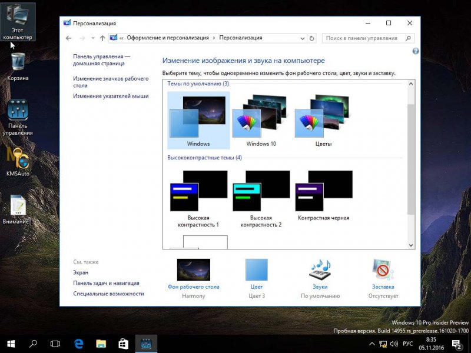Viewport: 471px width, 353px height.
Task: Open the blue Help question mark icon
Action: 416,51
